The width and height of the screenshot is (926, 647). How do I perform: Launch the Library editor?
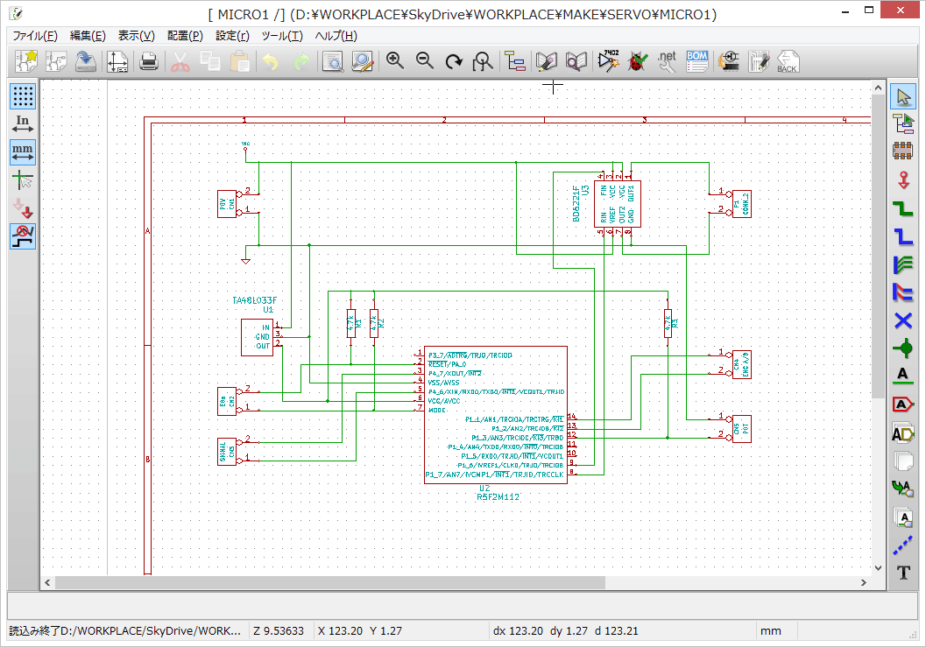point(547,61)
